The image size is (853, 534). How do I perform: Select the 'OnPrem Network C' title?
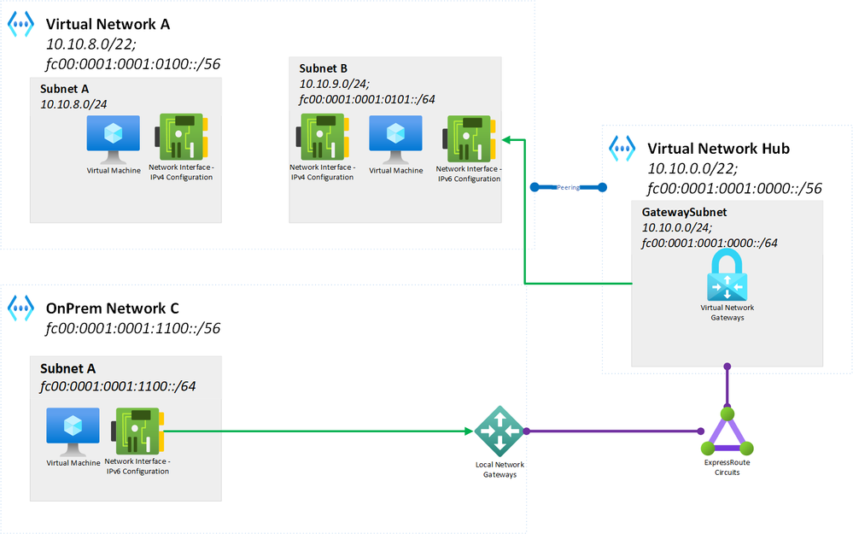[x=112, y=308]
